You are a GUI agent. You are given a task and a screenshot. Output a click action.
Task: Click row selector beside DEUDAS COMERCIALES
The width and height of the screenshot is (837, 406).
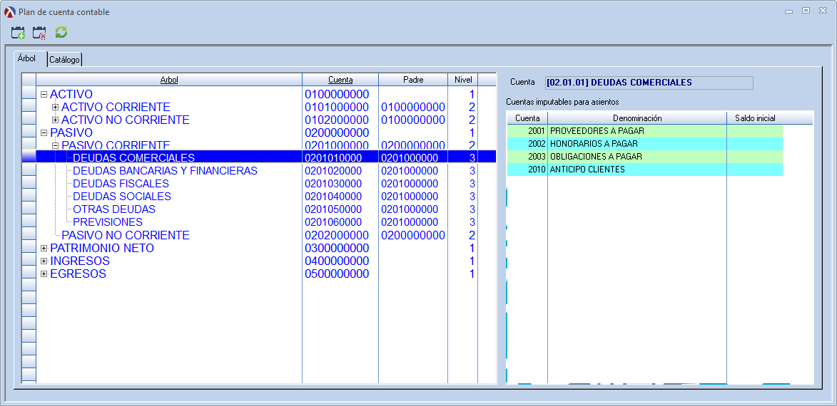[29, 157]
